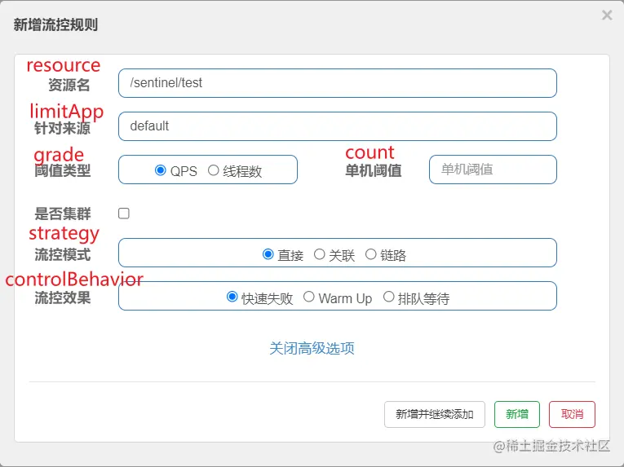
Task: Click the red 取消 button
Action: pyautogui.click(x=572, y=415)
